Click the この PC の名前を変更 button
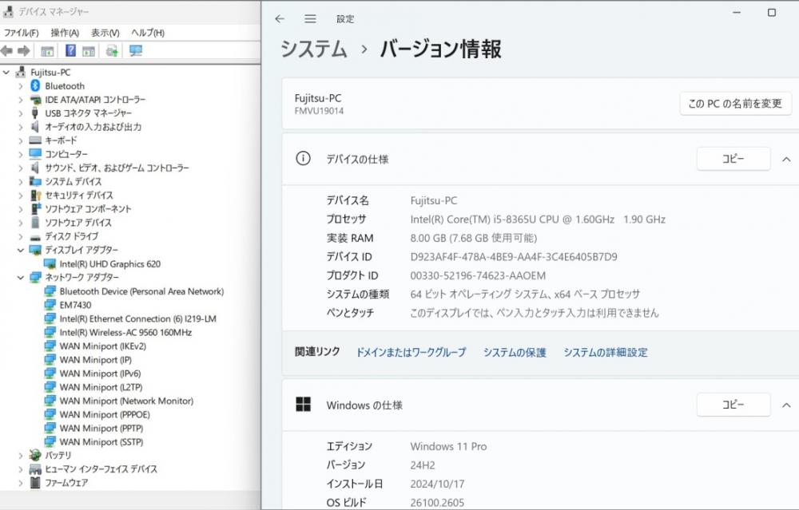Screen dimensions: 799x510 (735, 104)
